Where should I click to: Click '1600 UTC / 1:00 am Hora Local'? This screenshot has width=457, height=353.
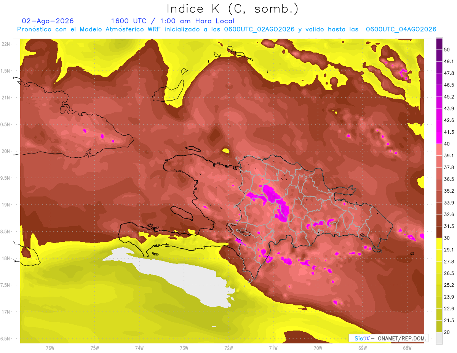pos(172,21)
